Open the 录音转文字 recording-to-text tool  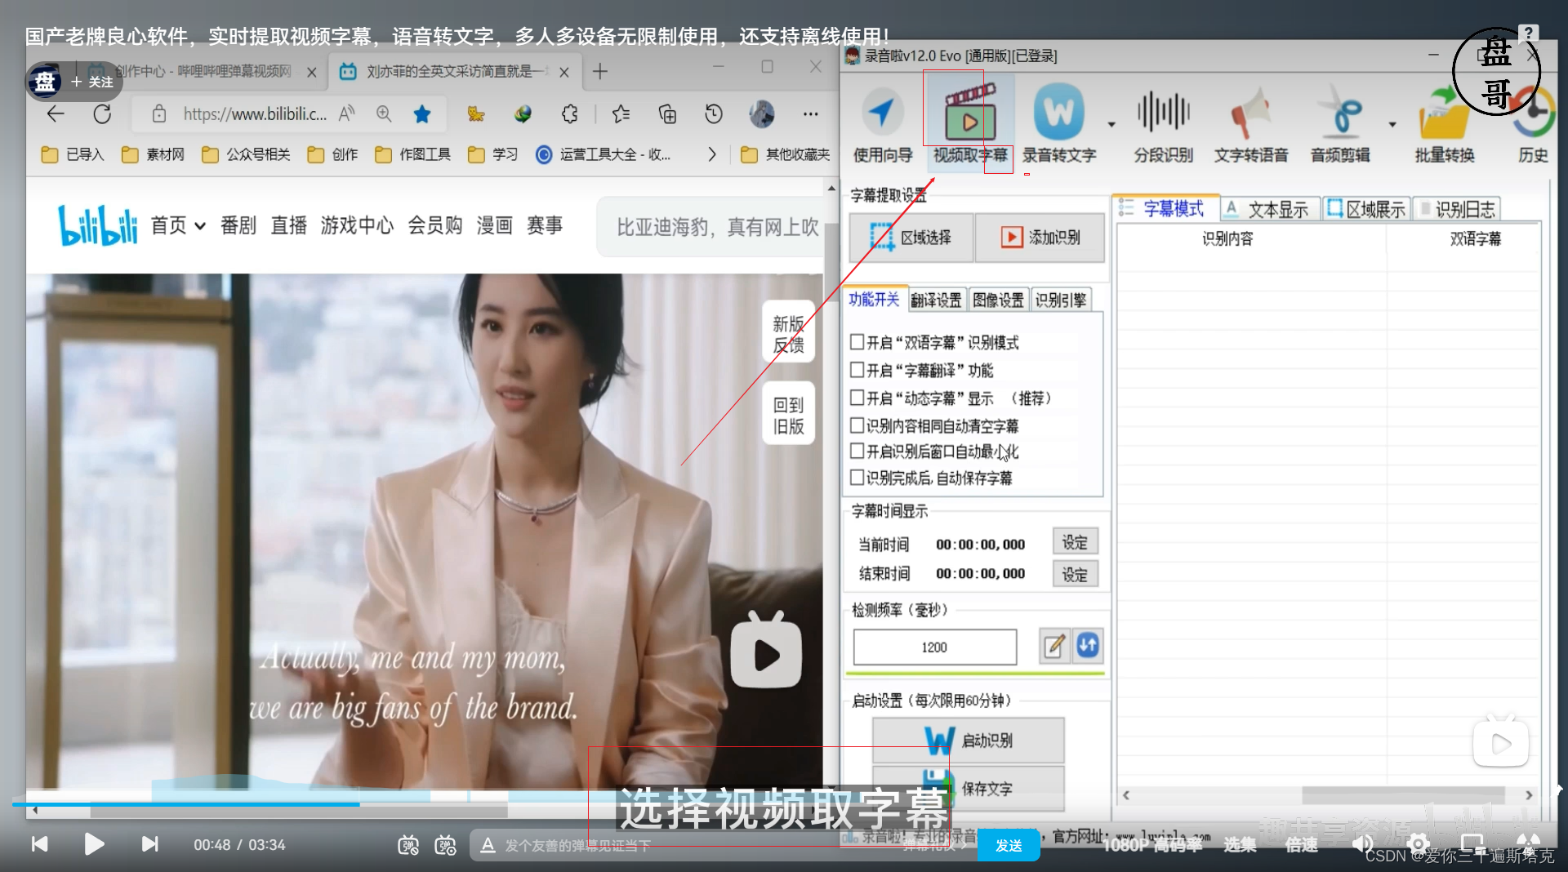pos(1059,124)
